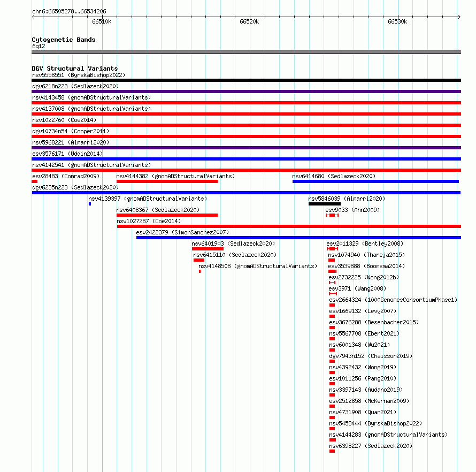Screen dimensions: 476x472
Task: Click the 66510k ruler tick label
Action: (x=102, y=21)
